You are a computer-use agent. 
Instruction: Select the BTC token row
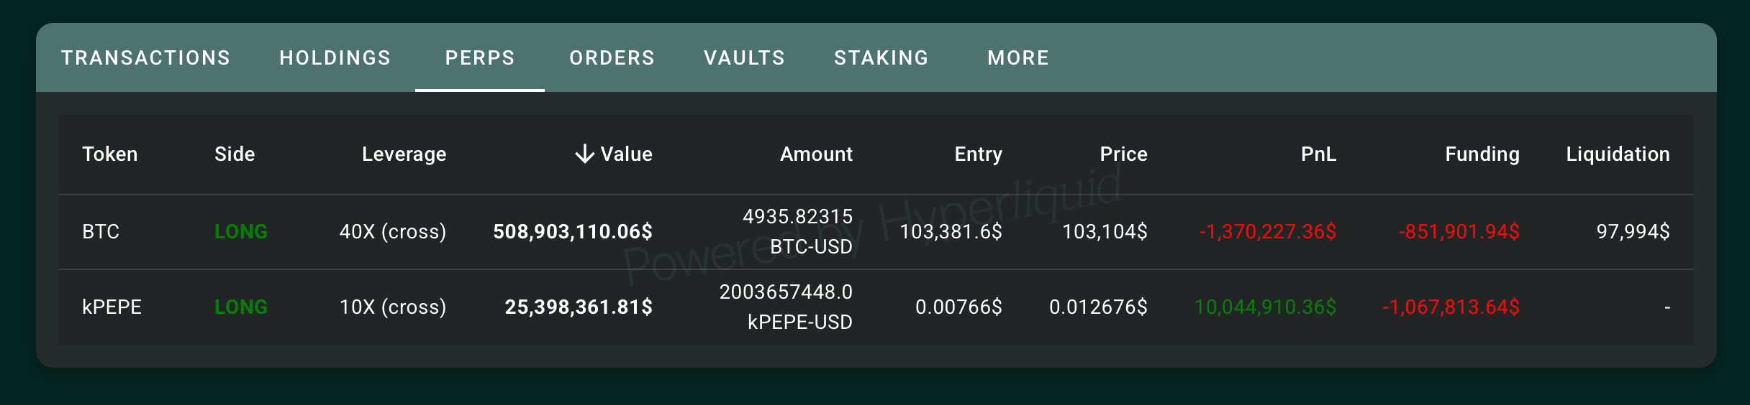pyautogui.click(x=101, y=232)
